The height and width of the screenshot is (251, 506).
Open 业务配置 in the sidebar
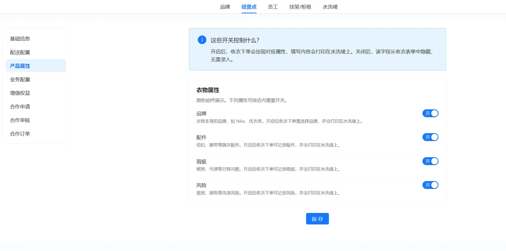pos(36,79)
